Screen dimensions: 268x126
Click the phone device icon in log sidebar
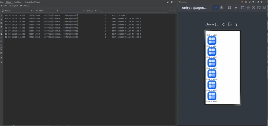[x=1, y=48]
